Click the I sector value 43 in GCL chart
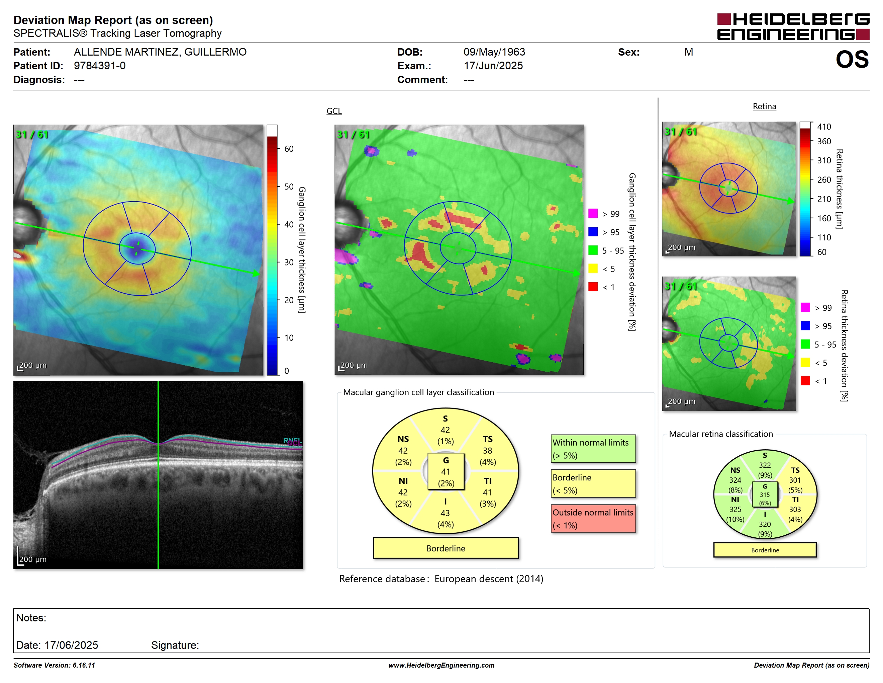Screen dimensions: 883x683 coord(445,513)
